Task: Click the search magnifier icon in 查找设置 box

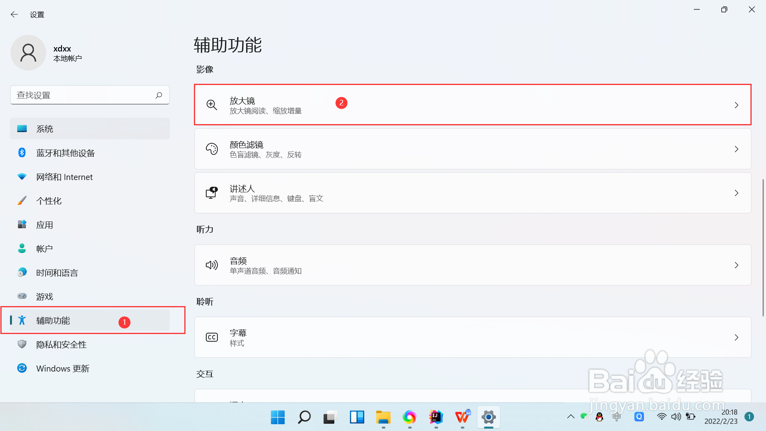Action: pyautogui.click(x=159, y=95)
